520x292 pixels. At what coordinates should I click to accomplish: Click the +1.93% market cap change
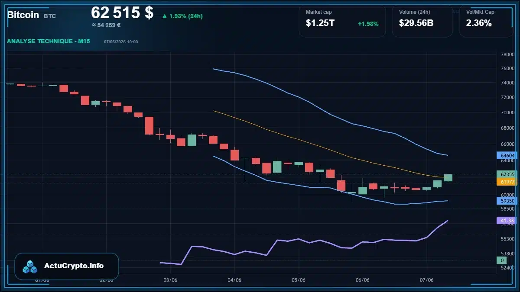[368, 24]
